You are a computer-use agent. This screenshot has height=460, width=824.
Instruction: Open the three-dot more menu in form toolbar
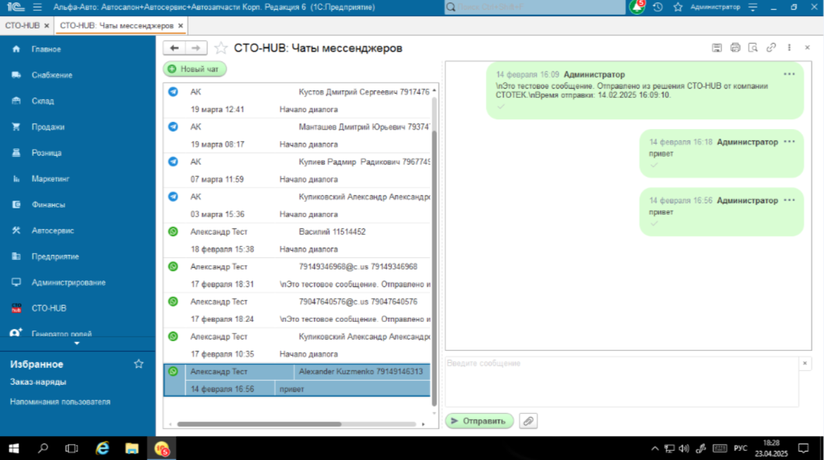click(x=789, y=48)
